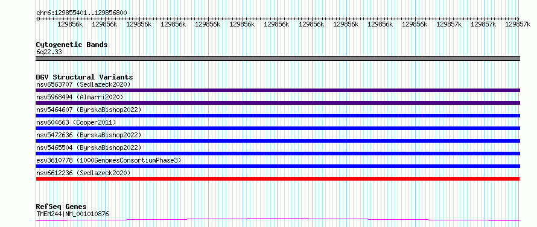Click the gray 6q22.33 cytogenetic band bar
Image resolution: width=537 pixels, height=227 pixels.
click(278, 58)
